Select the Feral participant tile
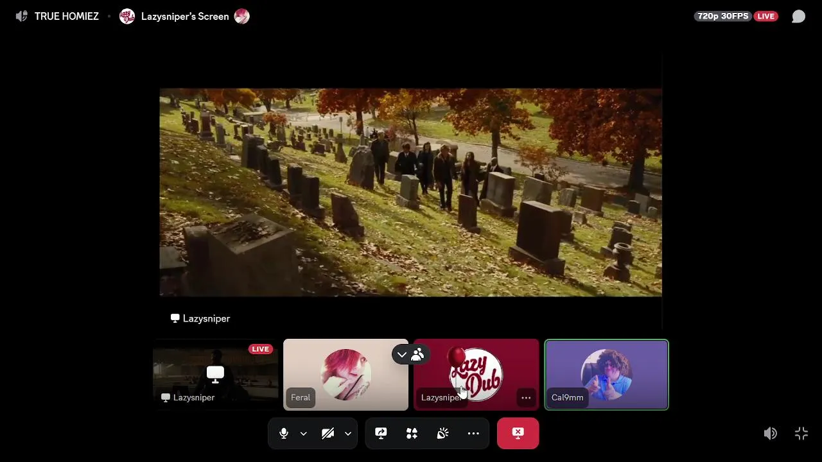 pyautogui.click(x=345, y=375)
